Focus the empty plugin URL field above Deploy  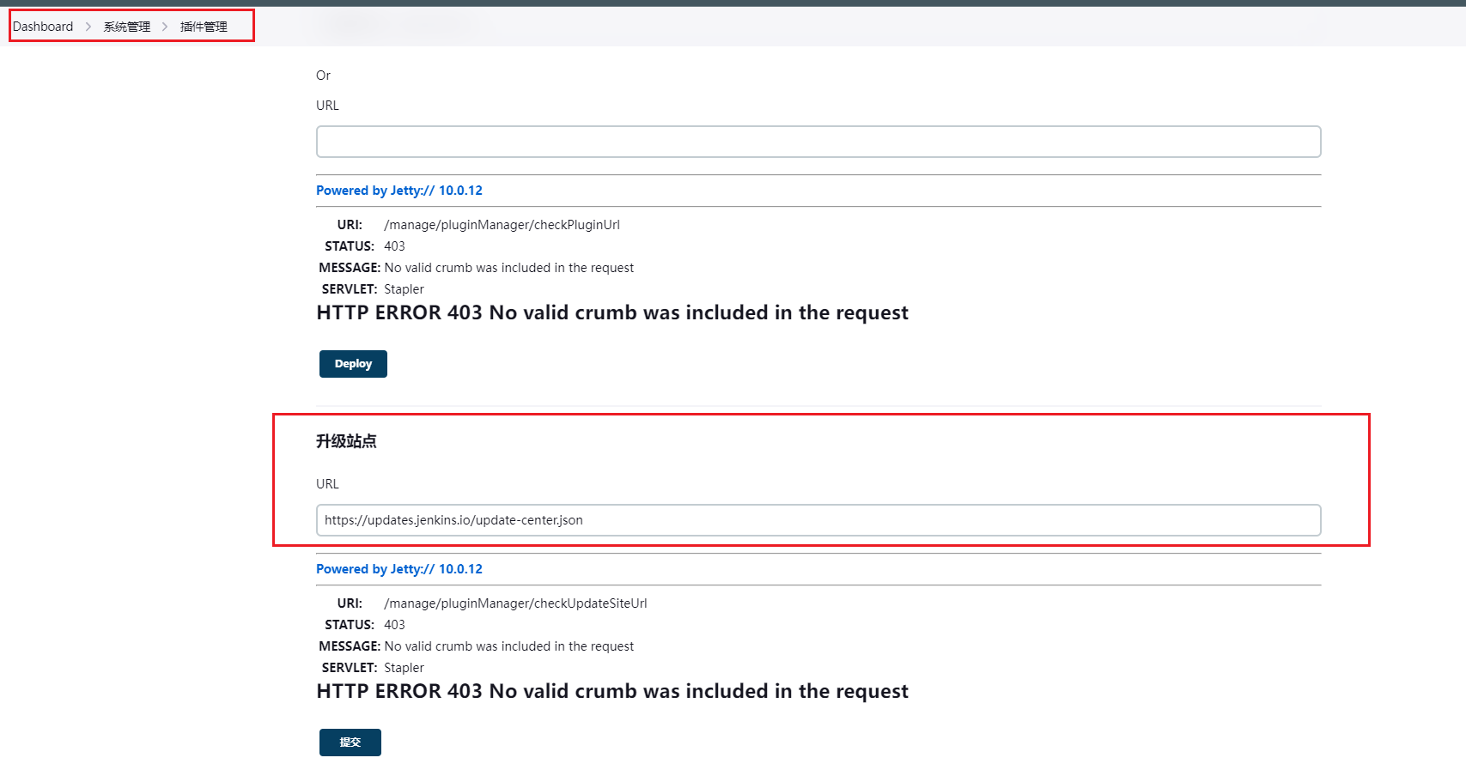[x=818, y=142]
